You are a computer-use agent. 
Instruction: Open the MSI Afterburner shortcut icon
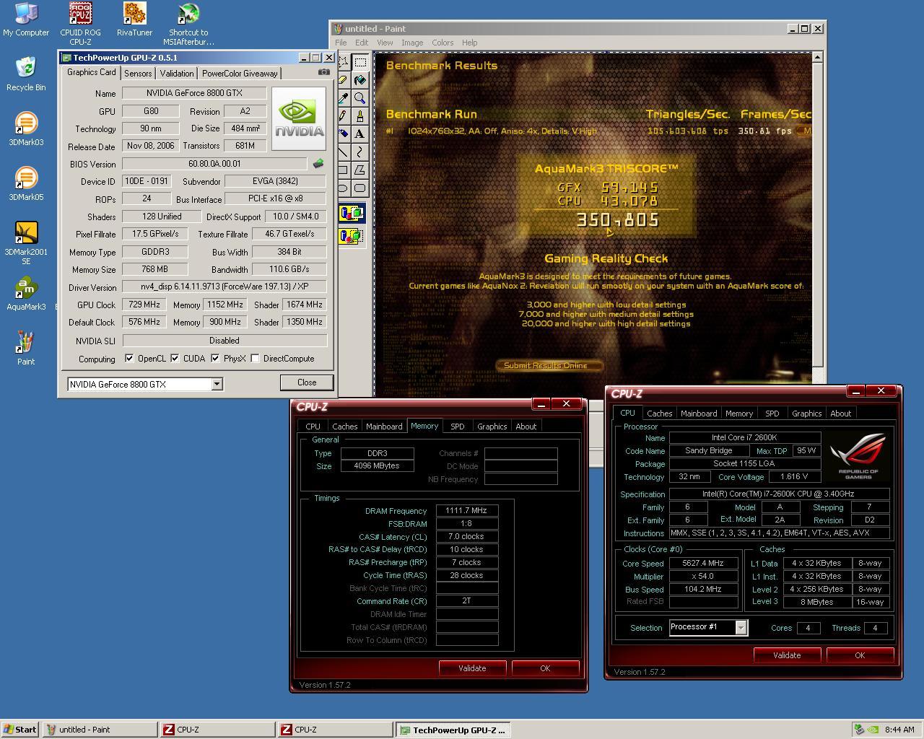pyautogui.click(x=188, y=24)
